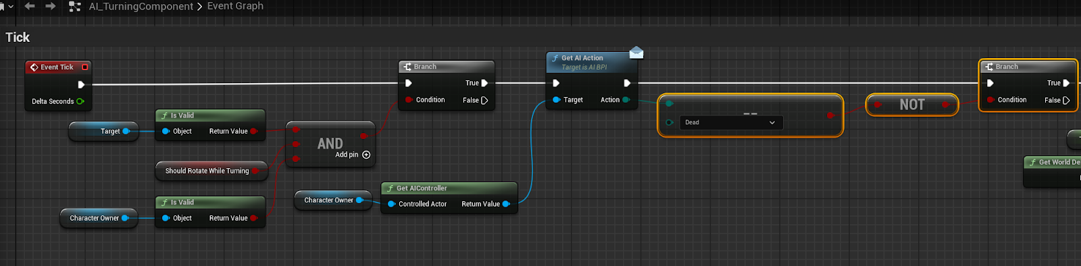Click the left Character Owner output pin

(x=125, y=218)
